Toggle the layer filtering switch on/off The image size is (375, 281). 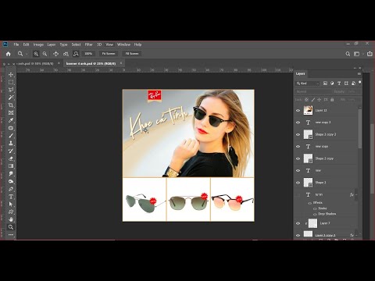coord(359,83)
